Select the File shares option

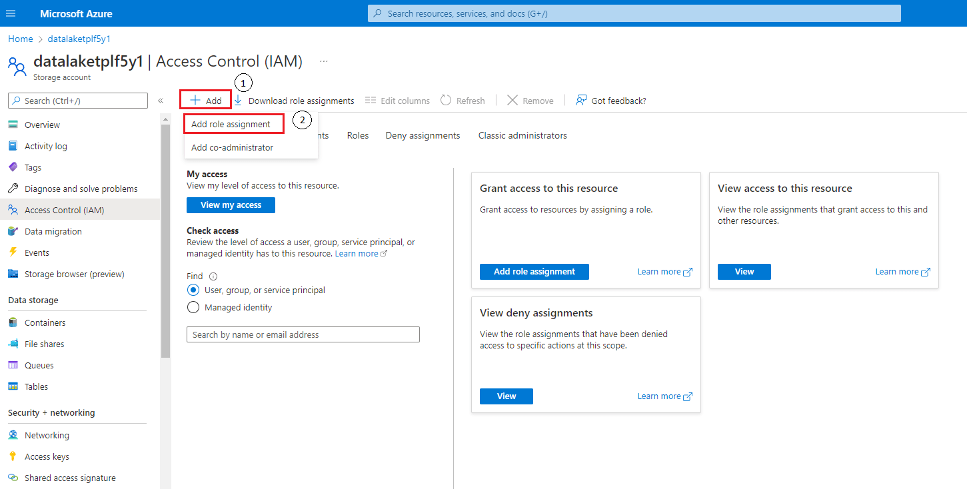[x=44, y=343]
